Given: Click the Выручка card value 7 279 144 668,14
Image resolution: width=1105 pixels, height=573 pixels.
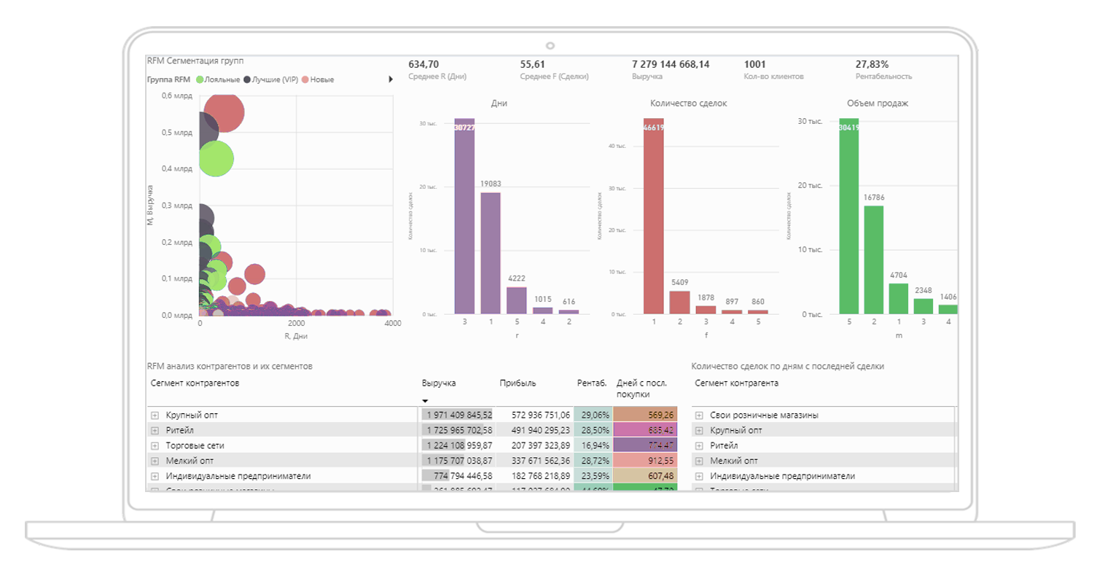Looking at the screenshot, I should (671, 64).
